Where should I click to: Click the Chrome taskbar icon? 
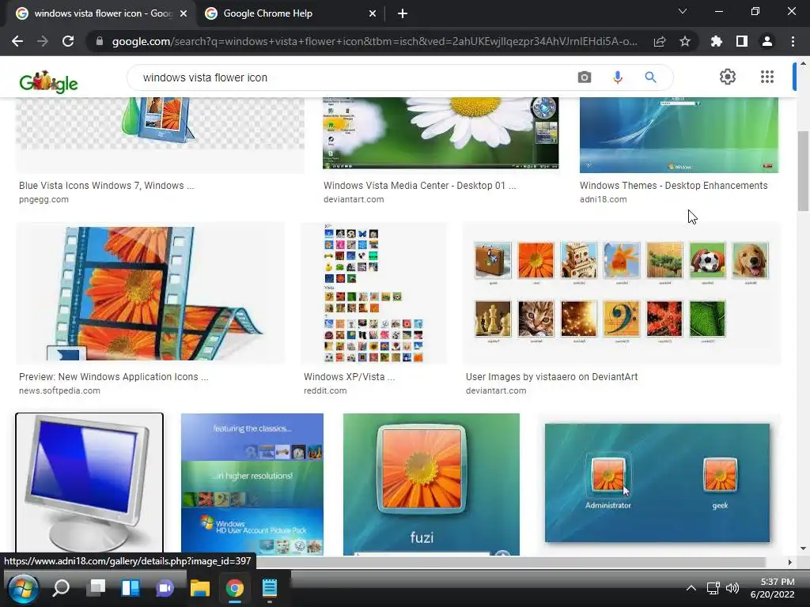point(234,588)
